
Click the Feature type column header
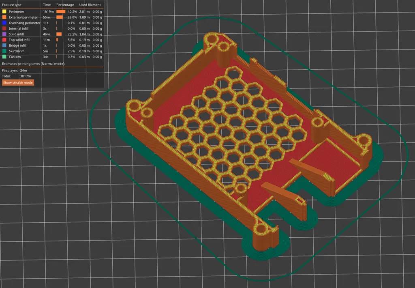[x=12, y=5]
